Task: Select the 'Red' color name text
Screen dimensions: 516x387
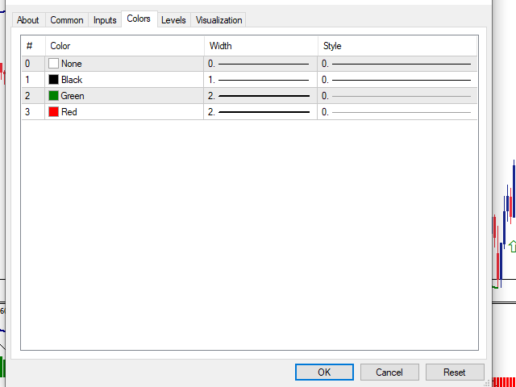Action: tap(69, 112)
